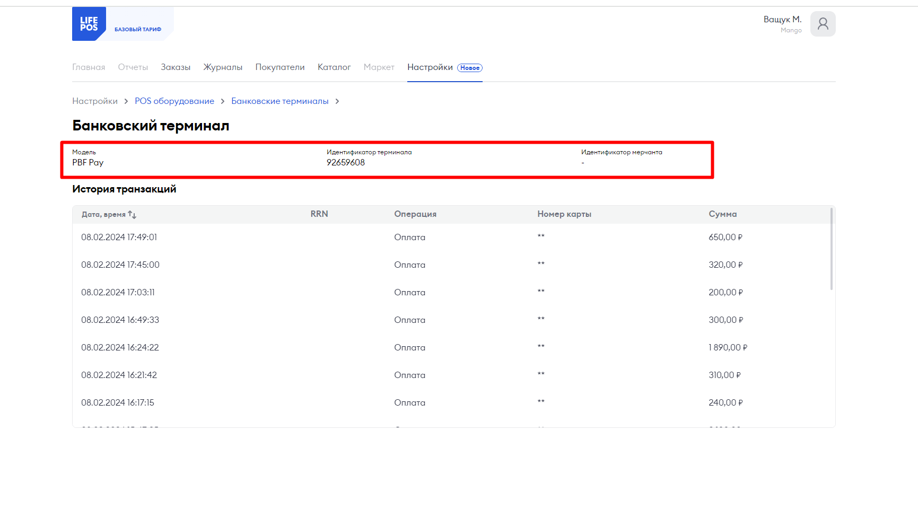Image resolution: width=918 pixels, height=509 pixels.
Task: Open the Главная tab
Action: click(89, 67)
